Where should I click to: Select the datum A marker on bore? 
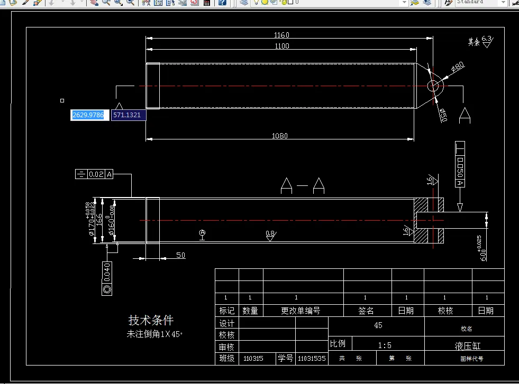pyautogui.click(x=202, y=235)
